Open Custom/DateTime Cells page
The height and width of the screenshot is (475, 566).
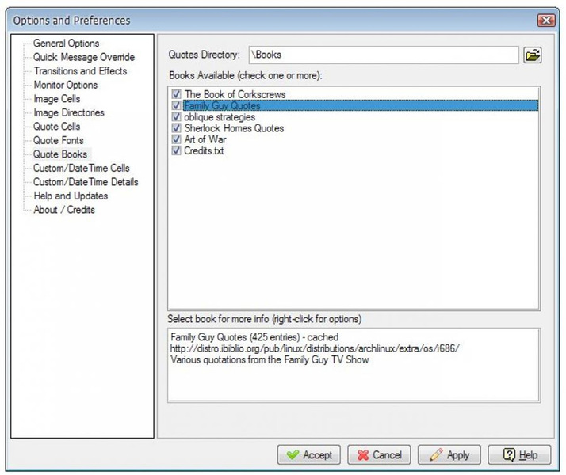click(x=81, y=168)
